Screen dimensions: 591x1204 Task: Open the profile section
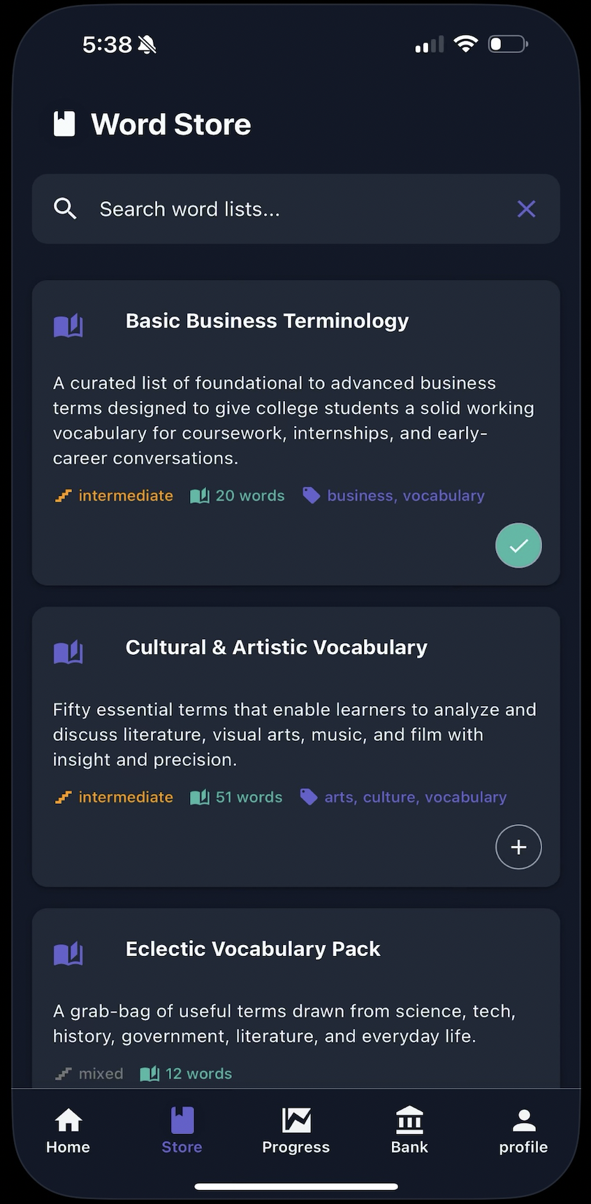coord(523,1128)
